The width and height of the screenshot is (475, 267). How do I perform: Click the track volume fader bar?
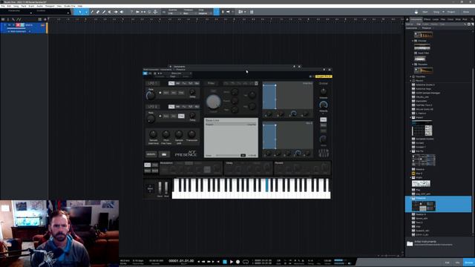[16, 28]
